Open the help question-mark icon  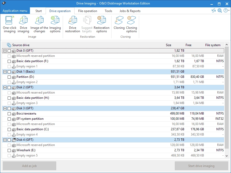[225, 10]
